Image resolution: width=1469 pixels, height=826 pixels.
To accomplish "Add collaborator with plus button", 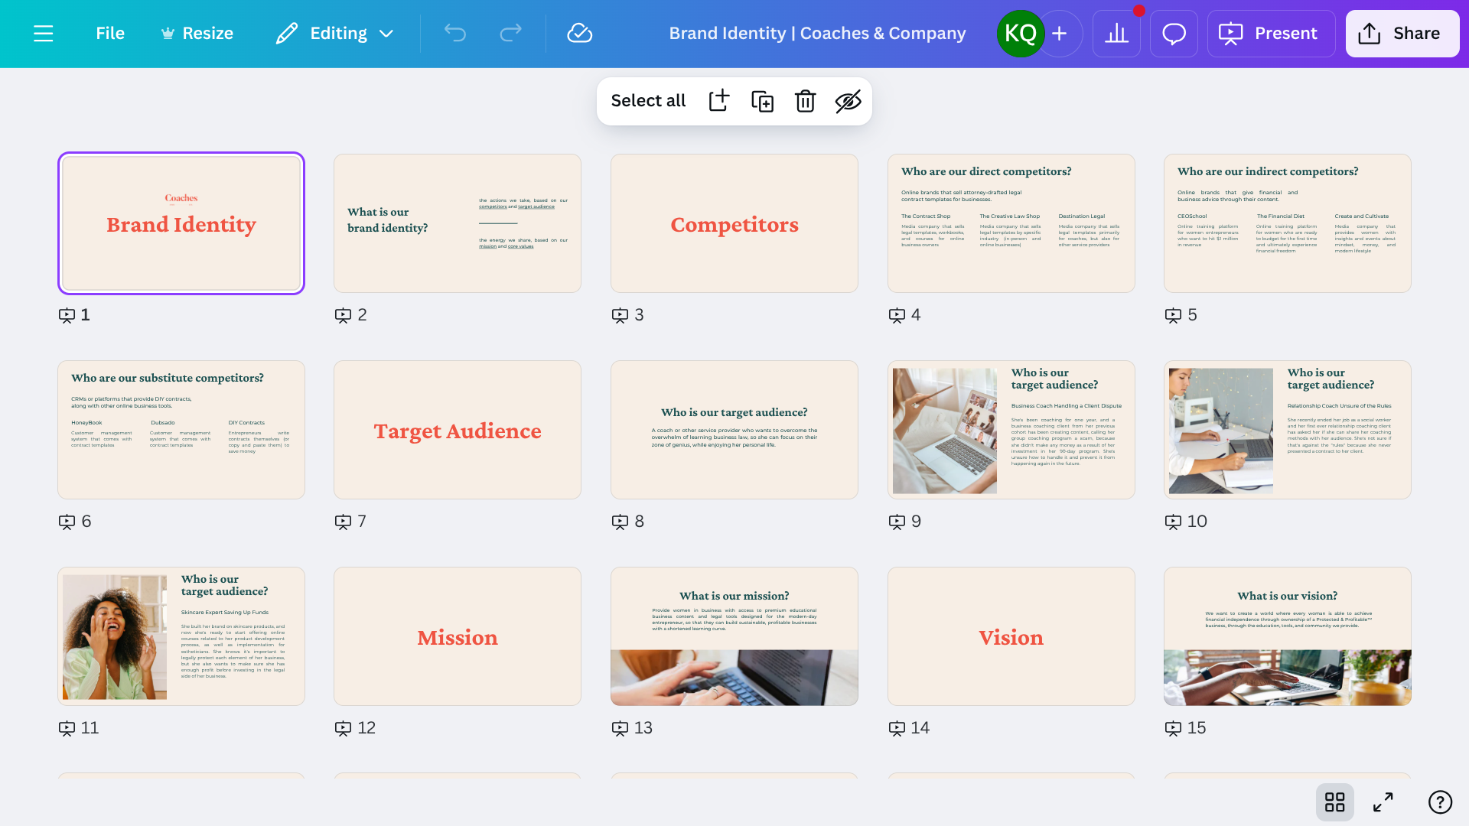I will coord(1060,34).
